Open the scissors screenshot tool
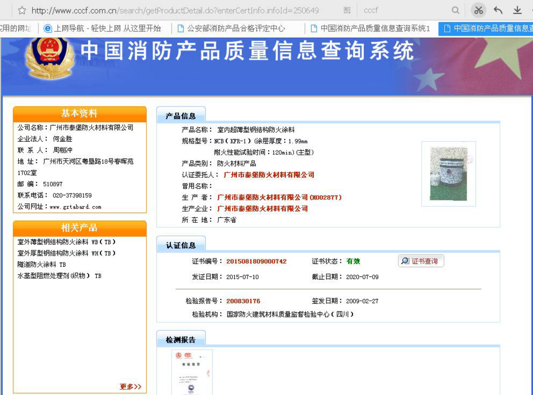The height and width of the screenshot is (395, 533). (478, 10)
